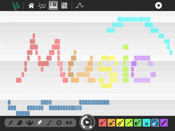This screenshot has height=131, width=175.
Task: Open the music notes view
Action: 42,5
